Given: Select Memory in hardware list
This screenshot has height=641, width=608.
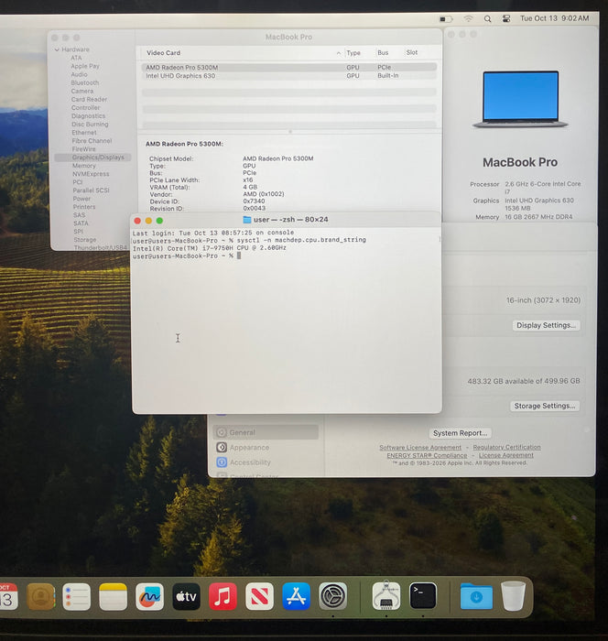Looking at the screenshot, I should pyautogui.click(x=84, y=166).
